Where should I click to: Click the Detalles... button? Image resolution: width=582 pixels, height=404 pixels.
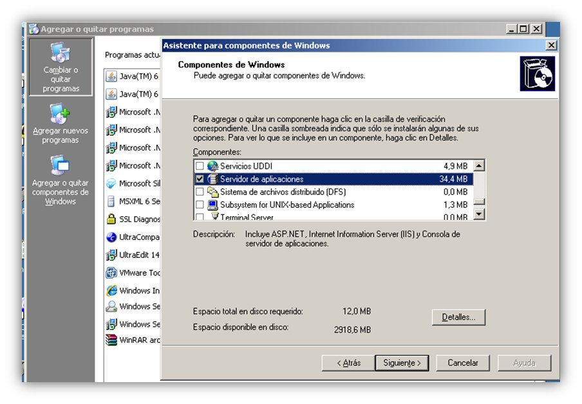click(458, 317)
